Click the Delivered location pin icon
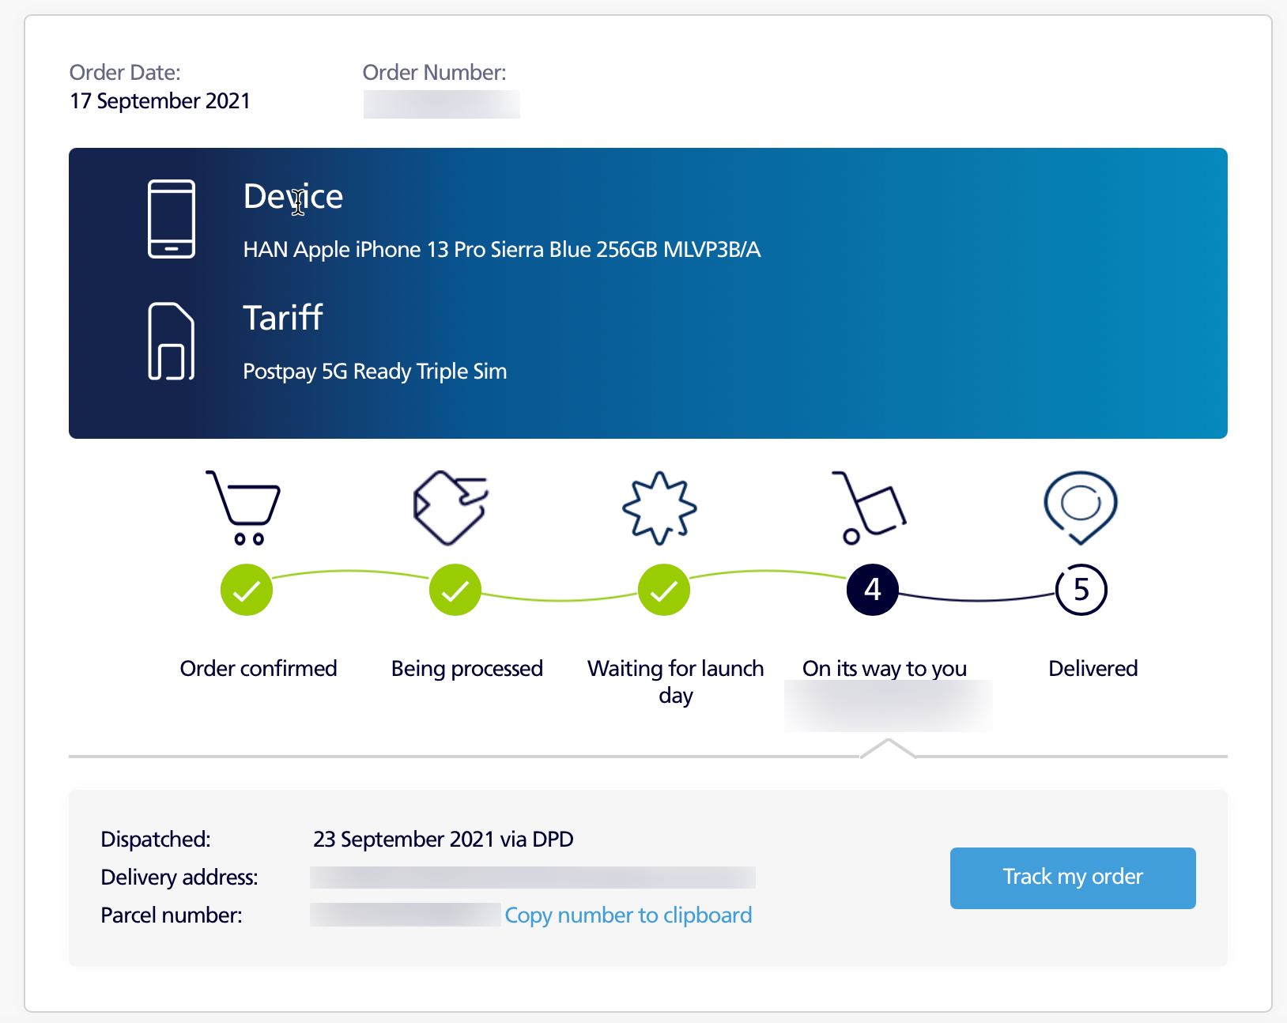Screen dimensions: 1287x1023 (x=1080, y=508)
